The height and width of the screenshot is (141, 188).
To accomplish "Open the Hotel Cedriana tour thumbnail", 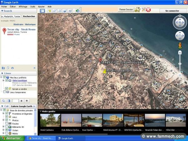I will click(50, 120).
